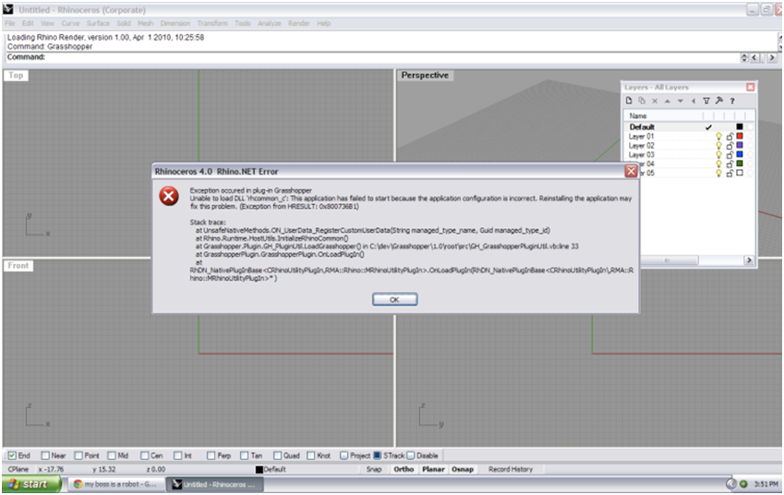This screenshot has height=495, width=784.
Task: Enable the Mid osnap checkbox
Action: coord(113,455)
